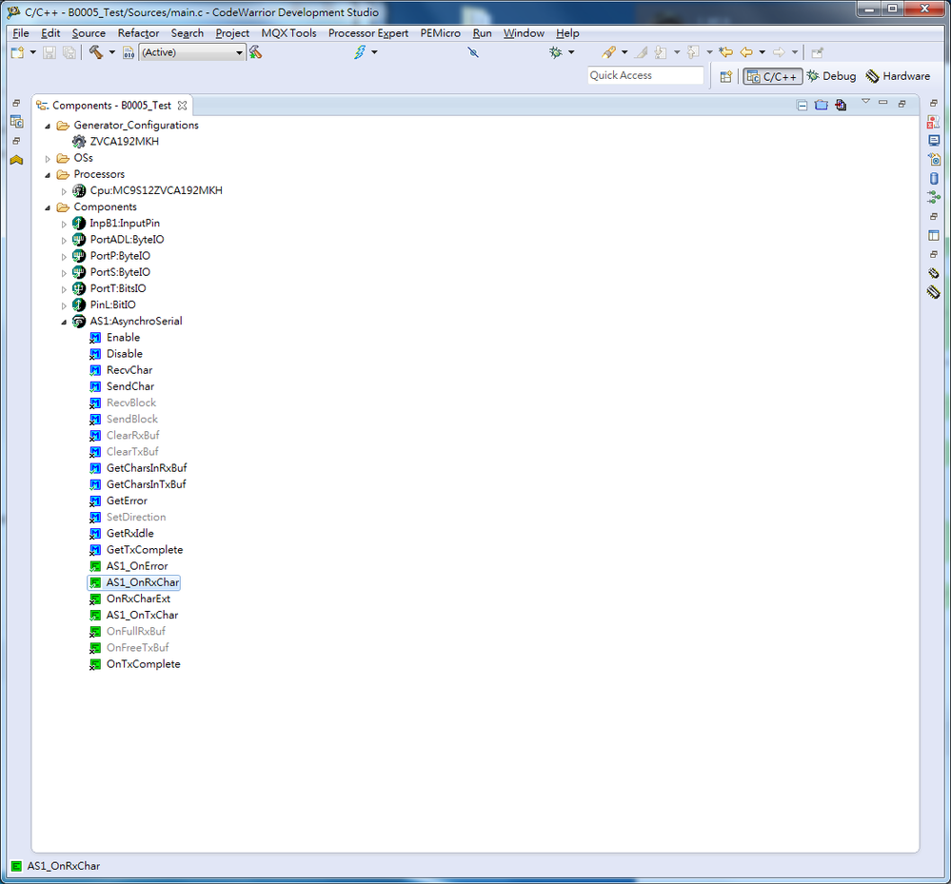Expand the Cpu:MC9S12ZVCA192MKH node
This screenshot has height=884, width=951.
coord(64,191)
